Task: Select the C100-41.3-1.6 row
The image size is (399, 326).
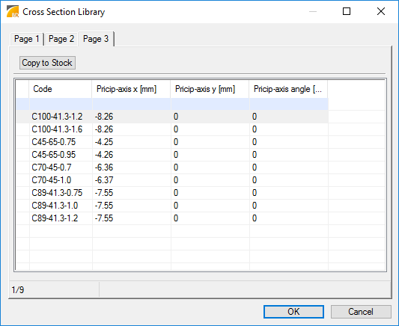Action: click(x=172, y=129)
